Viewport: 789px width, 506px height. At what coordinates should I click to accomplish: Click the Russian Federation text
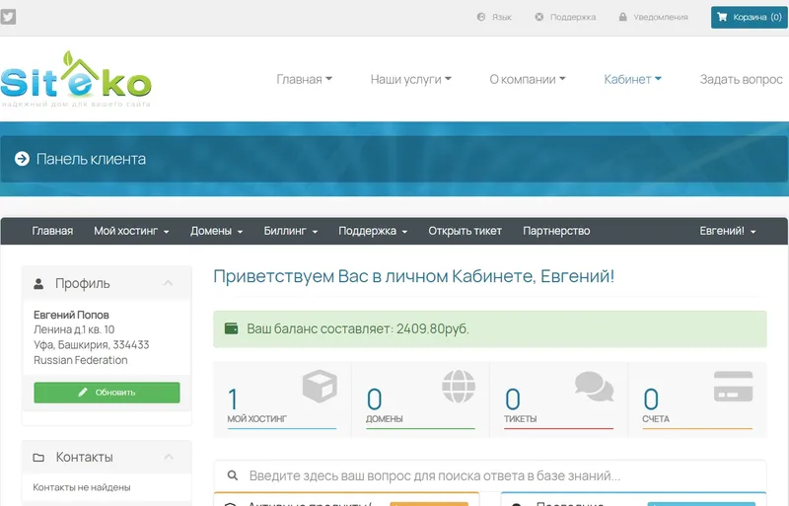point(81,360)
